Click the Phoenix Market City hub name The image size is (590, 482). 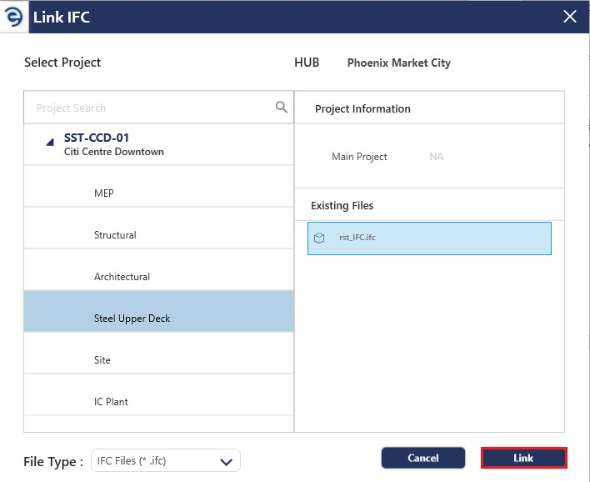pos(399,63)
